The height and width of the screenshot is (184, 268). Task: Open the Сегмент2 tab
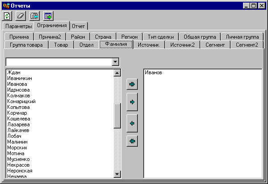point(247,45)
